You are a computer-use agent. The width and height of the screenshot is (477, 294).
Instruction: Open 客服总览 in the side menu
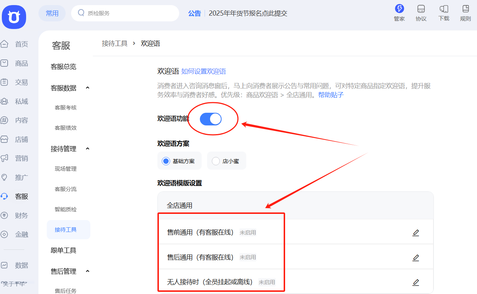(63, 67)
